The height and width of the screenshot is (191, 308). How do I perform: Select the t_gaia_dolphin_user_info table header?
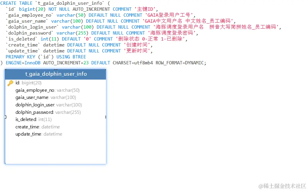pos(56,74)
